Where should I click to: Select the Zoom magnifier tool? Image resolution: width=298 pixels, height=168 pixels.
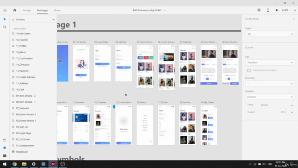pyautogui.click(x=5, y=27)
